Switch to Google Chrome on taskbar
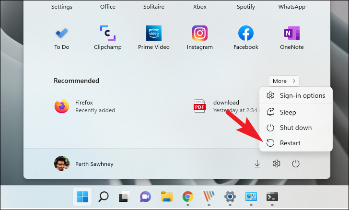Viewport: 349px width, 210px height. pyautogui.click(x=188, y=197)
